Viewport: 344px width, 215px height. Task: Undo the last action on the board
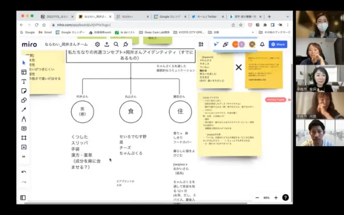click(24, 172)
